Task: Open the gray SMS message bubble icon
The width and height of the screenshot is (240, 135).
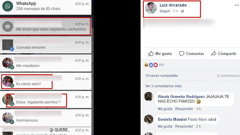Action: tap(7, 27)
